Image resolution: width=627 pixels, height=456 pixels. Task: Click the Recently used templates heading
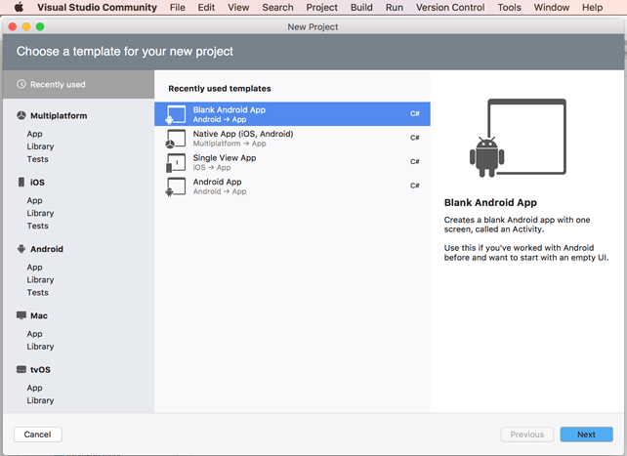click(220, 88)
